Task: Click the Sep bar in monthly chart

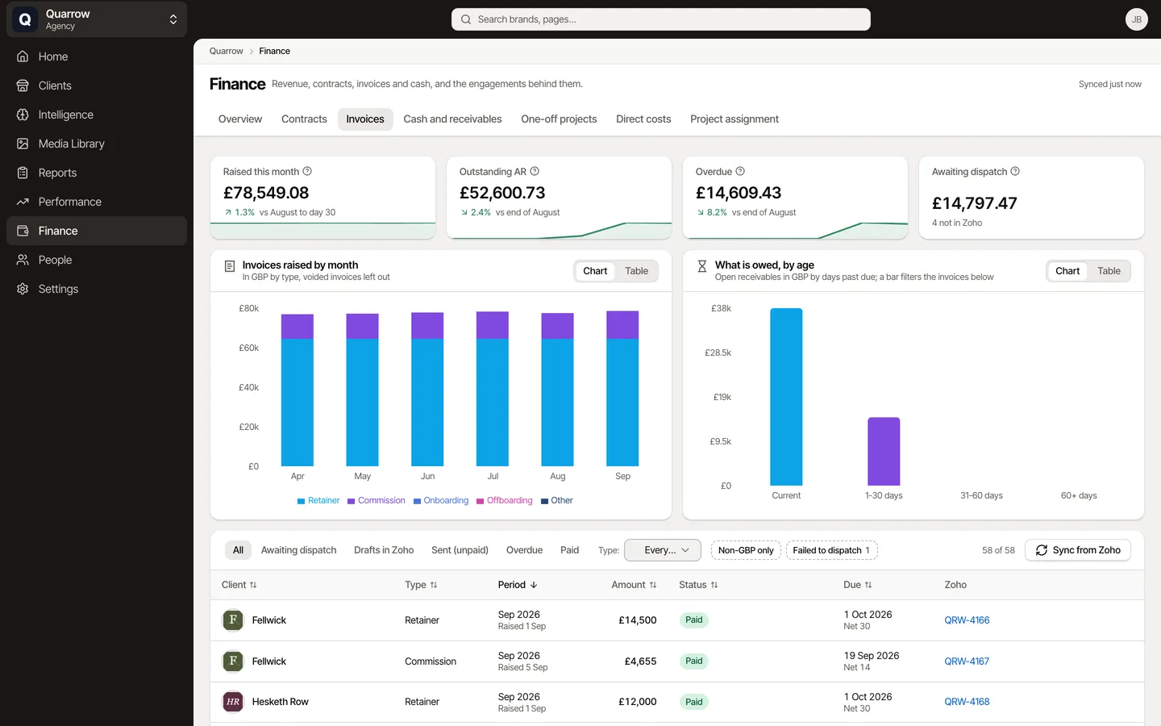Action: coord(622,389)
